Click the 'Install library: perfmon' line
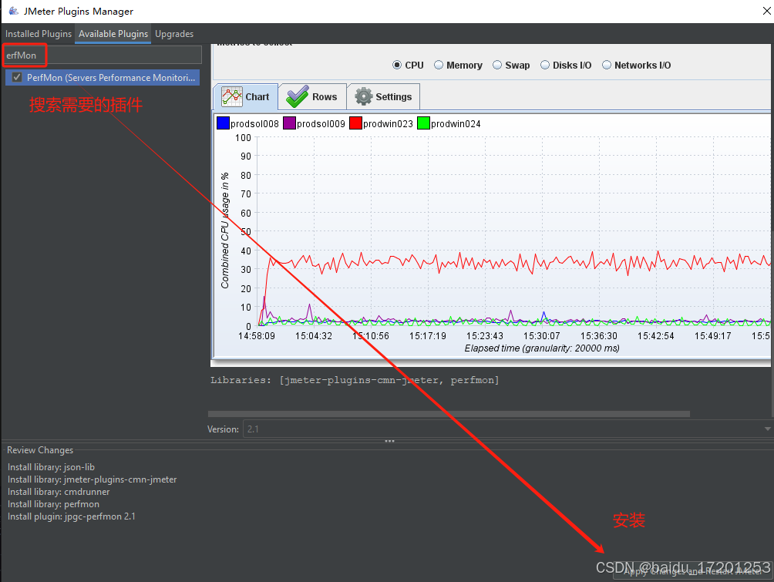This screenshot has width=774, height=582. pyautogui.click(x=53, y=504)
